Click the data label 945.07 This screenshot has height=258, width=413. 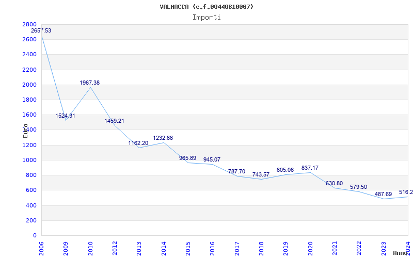tap(212, 159)
